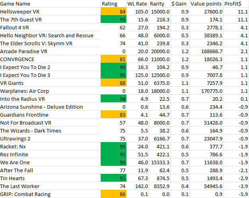Screen dimensions: 249x198
Task: Click I Expect You To Die 2
Action: tap(50, 67)
